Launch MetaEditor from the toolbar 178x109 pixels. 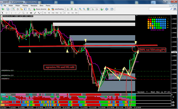(49, 9)
